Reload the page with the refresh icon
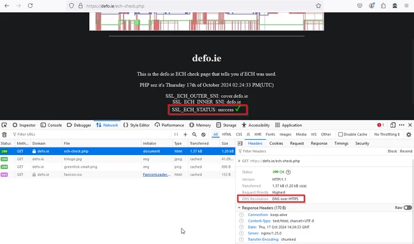Viewport: 414px width, 244px height. [x=30, y=6]
